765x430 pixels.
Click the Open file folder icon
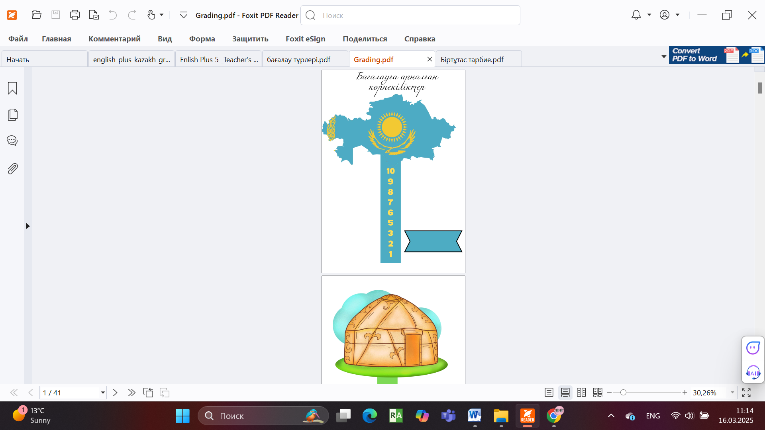pos(36,15)
